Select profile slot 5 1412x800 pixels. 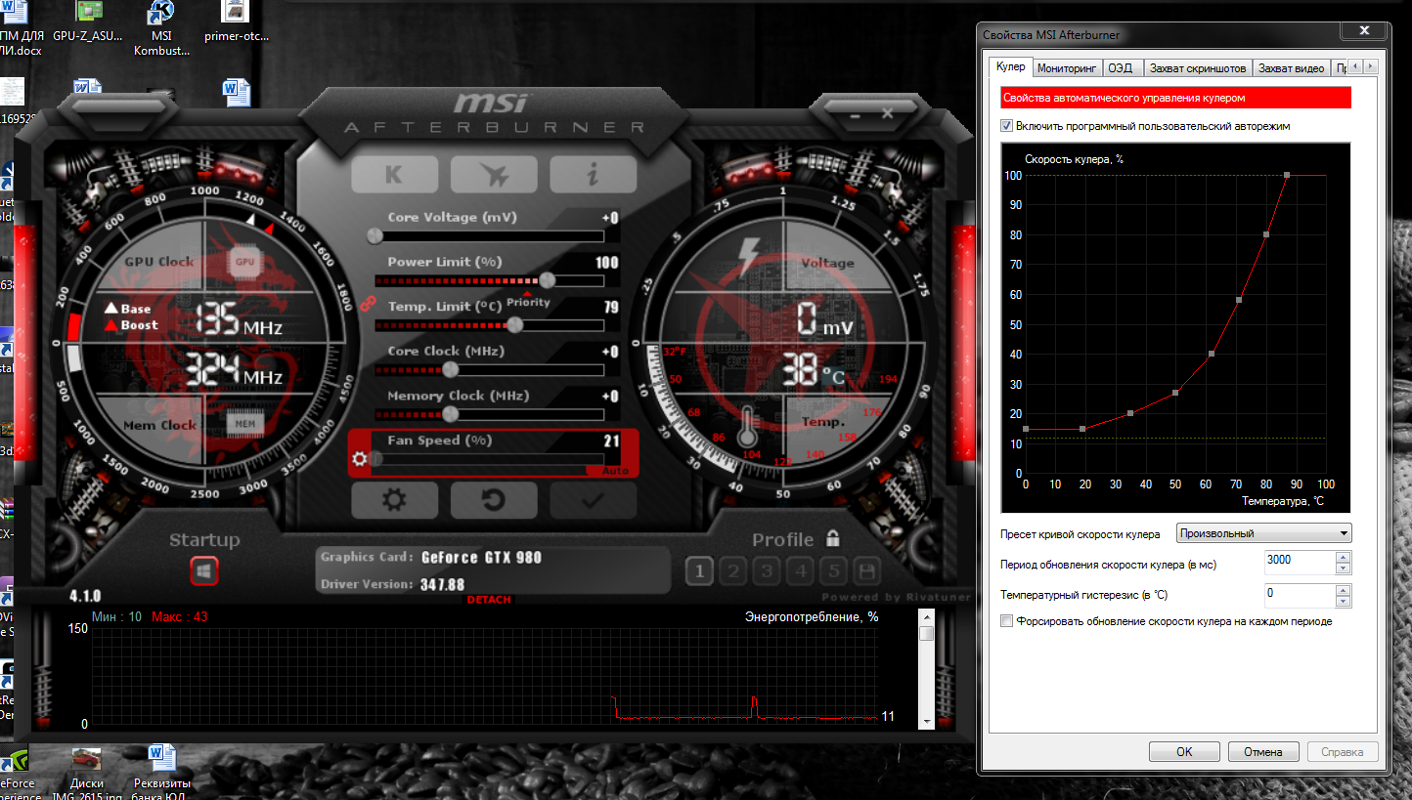(x=834, y=571)
